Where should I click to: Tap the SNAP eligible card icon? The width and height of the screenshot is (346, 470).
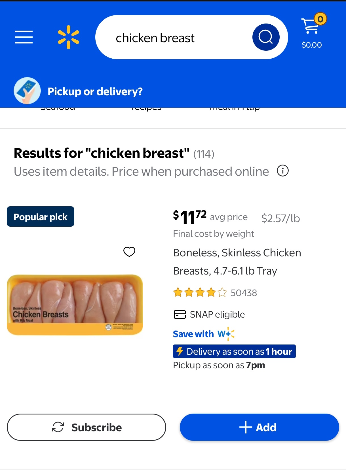coord(180,314)
